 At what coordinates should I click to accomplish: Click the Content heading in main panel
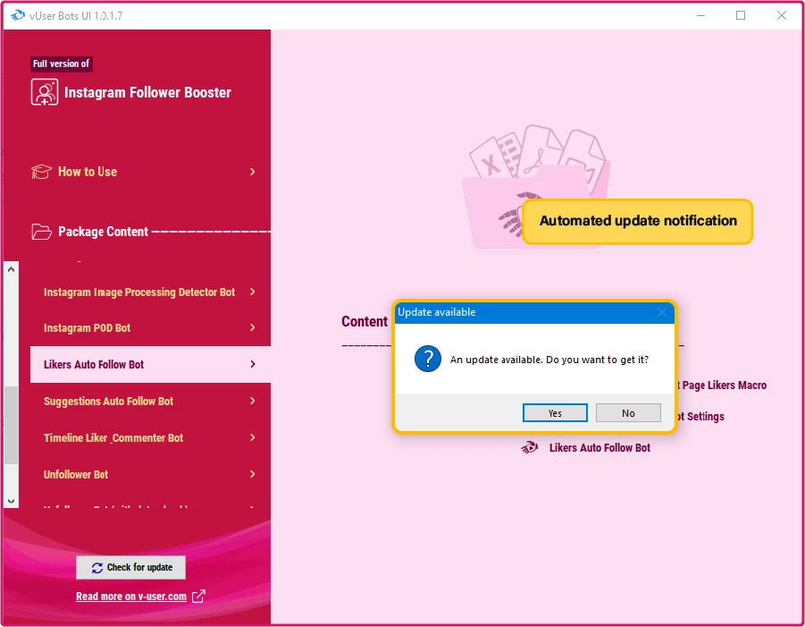click(365, 322)
